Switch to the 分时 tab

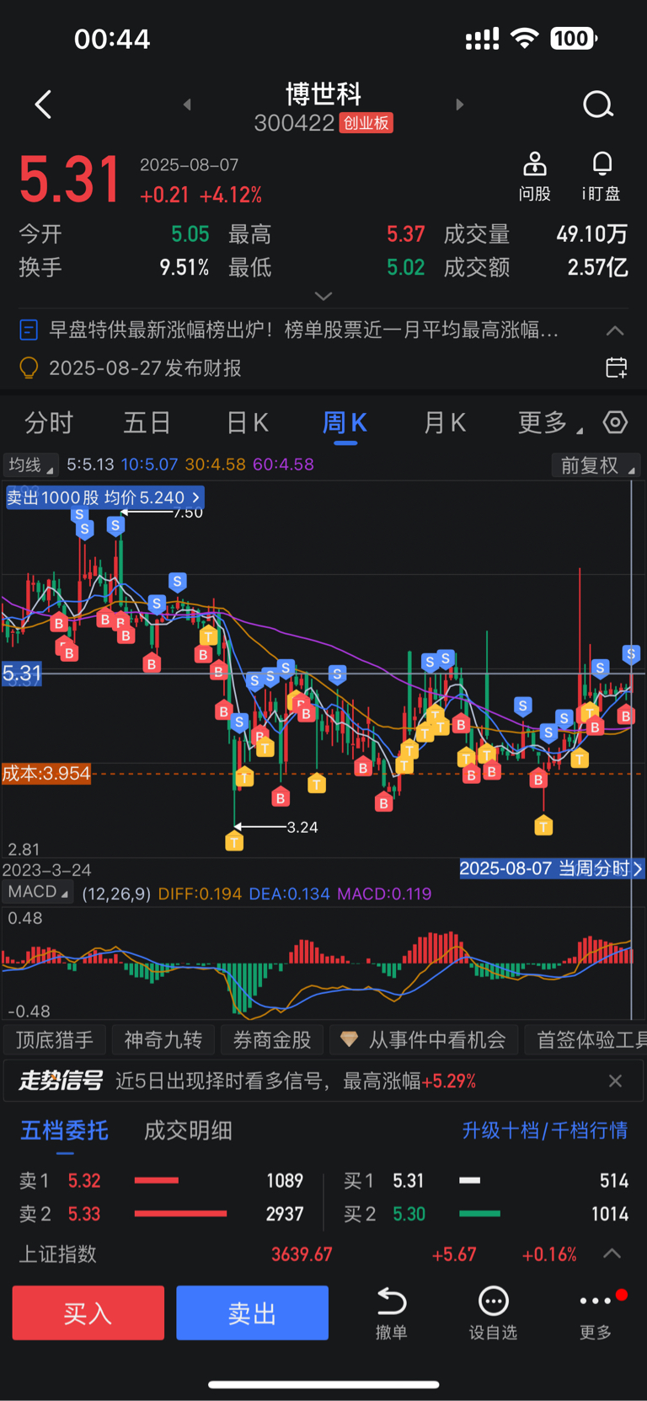coord(49,422)
